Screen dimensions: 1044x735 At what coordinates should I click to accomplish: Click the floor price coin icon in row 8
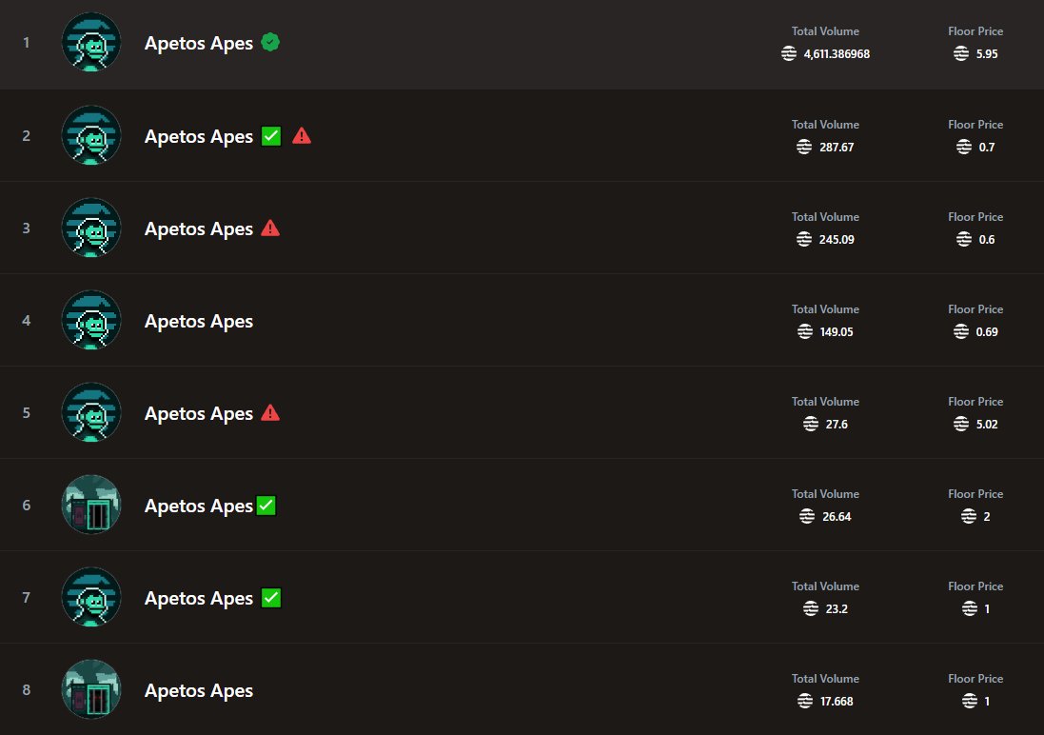(x=970, y=702)
